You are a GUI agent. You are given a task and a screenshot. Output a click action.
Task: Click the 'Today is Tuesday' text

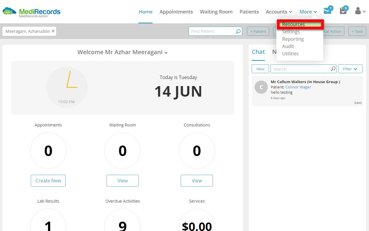click(x=178, y=77)
